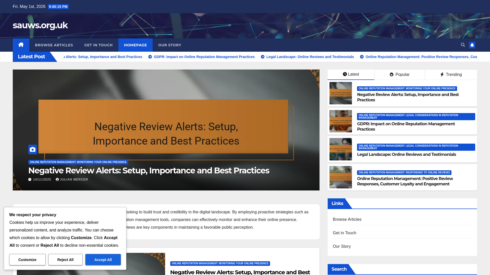
Task: Click the Accept All cookies button
Action: tap(103, 260)
